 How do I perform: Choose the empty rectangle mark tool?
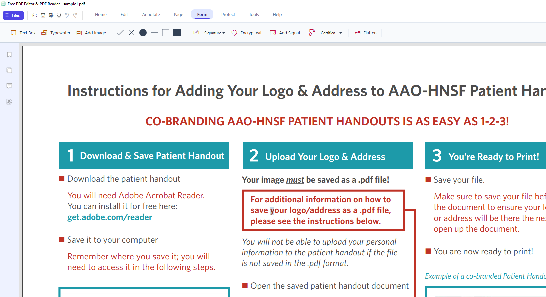pos(166,33)
